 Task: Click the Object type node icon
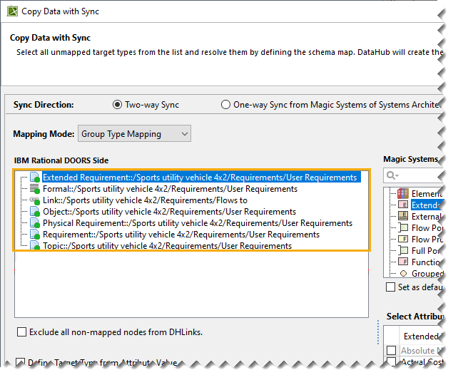pyautogui.click(x=34, y=212)
